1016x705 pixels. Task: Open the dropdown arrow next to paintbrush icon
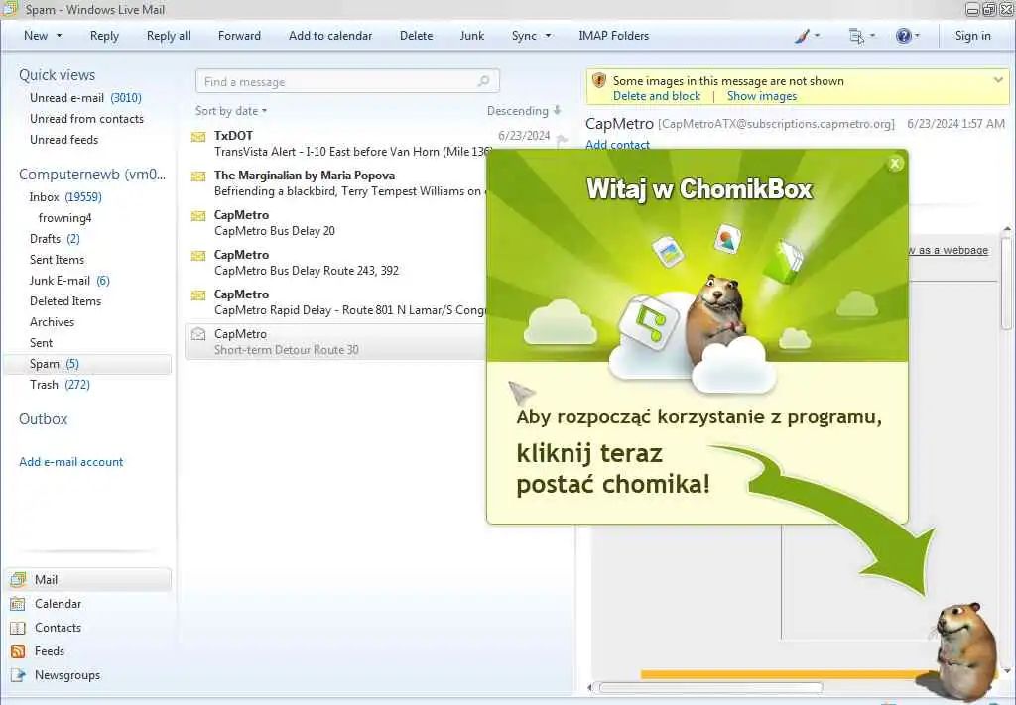click(817, 37)
